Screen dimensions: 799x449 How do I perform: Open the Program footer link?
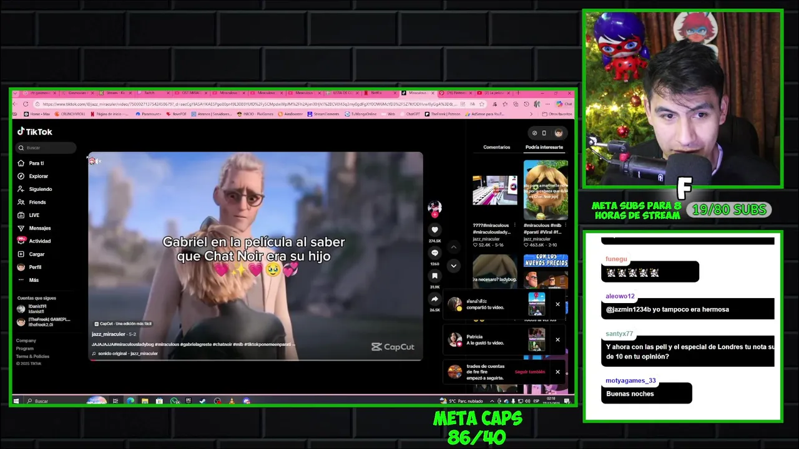[25, 349]
